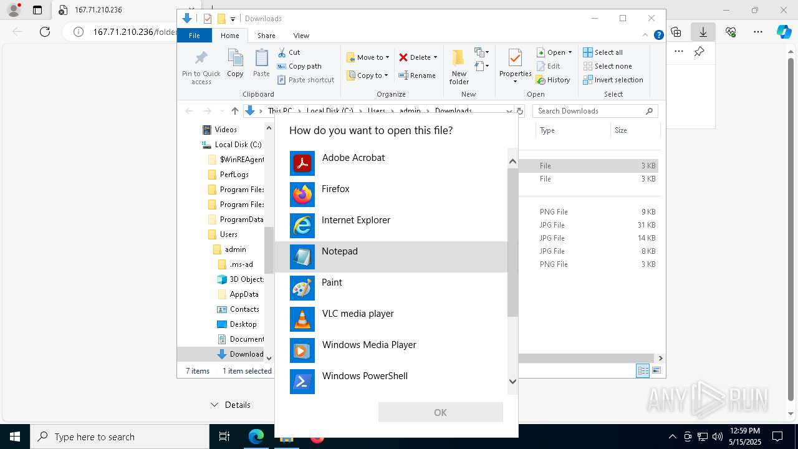Open file History in ribbon

(553, 80)
